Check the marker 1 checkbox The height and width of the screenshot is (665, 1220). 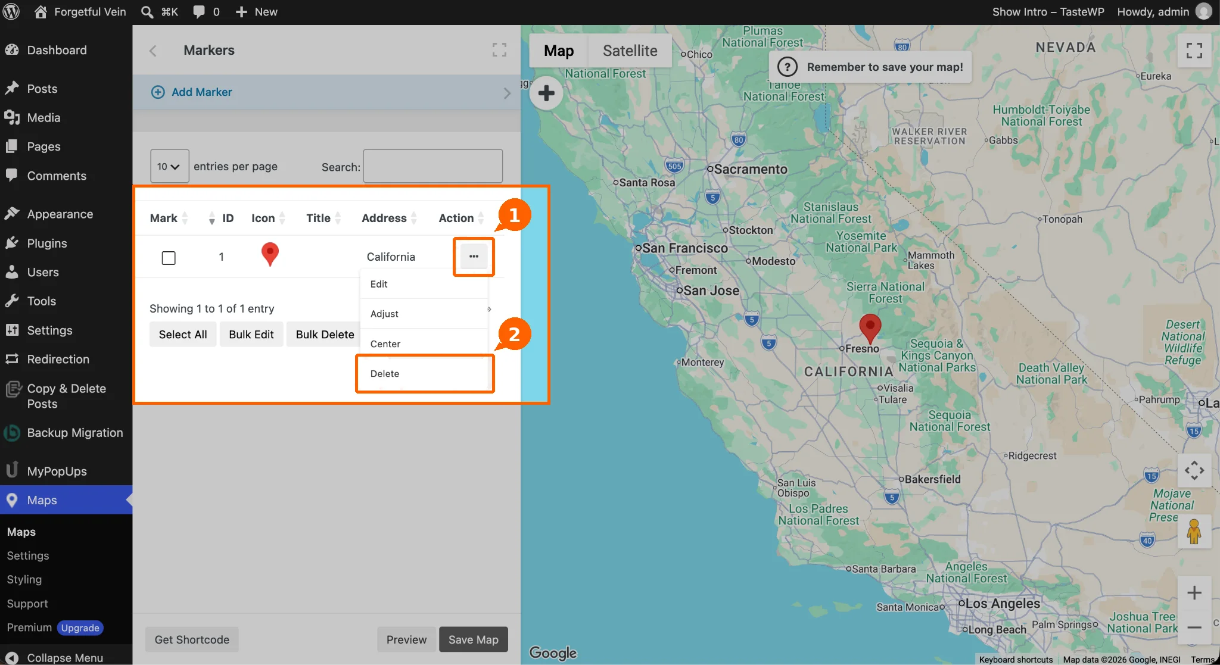tap(169, 258)
